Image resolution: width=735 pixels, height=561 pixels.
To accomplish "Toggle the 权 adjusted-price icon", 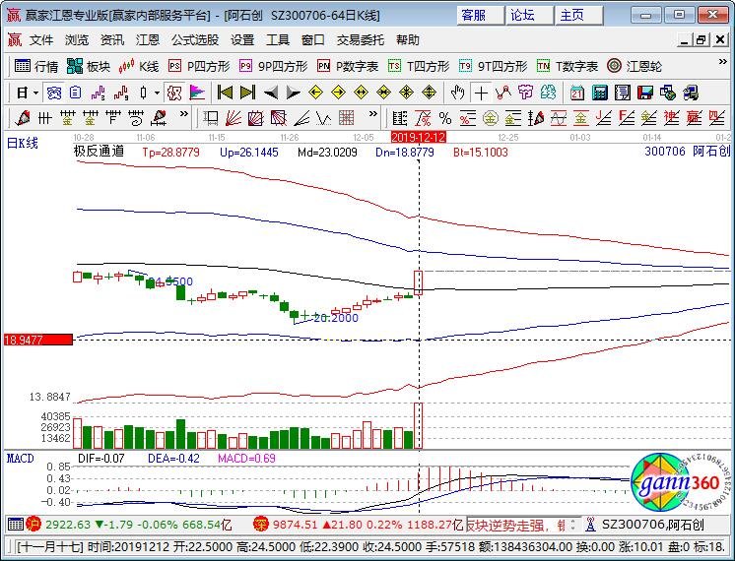I will pos(174,93).
